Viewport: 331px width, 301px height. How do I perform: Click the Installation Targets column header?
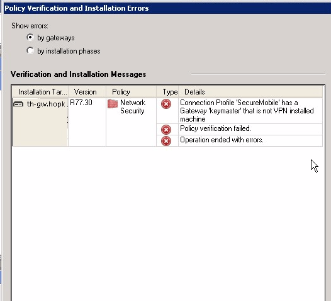(x=40, y=92)
